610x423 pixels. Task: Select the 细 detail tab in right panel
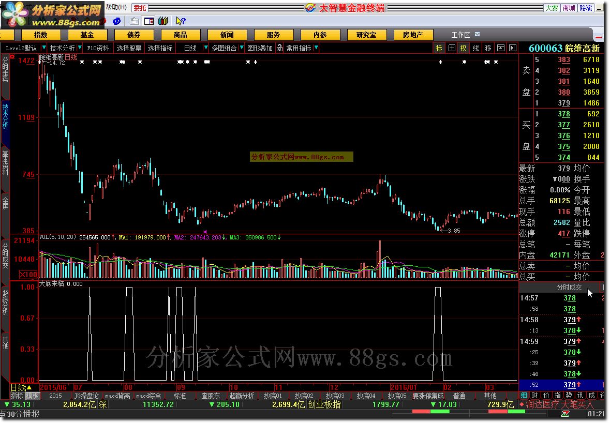524,396
